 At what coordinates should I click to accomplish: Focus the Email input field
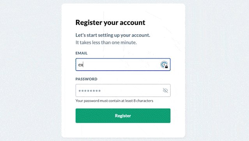pyautogui.click(x=123, y=65)
